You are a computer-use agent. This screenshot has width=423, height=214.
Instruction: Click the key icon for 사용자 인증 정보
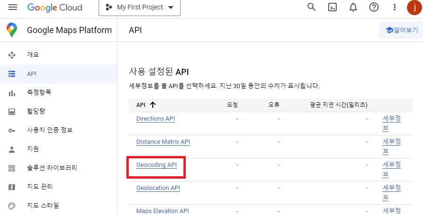point(12,131)
